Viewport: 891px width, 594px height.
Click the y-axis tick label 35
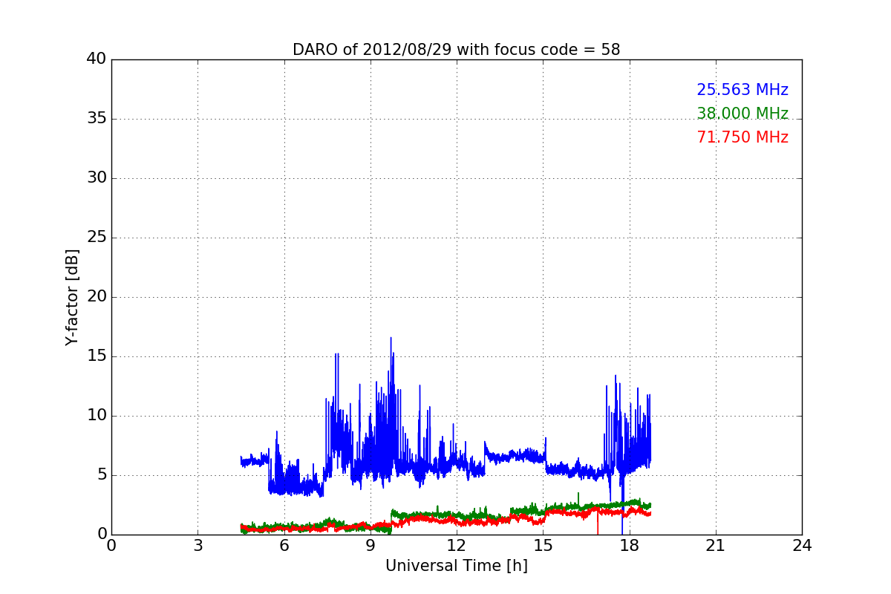click(x=96, y=119)
